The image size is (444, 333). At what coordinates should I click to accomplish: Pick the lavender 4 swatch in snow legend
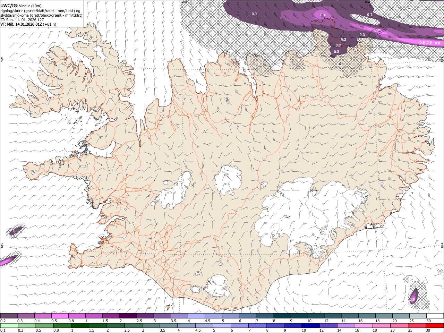(x=196, y=316)
